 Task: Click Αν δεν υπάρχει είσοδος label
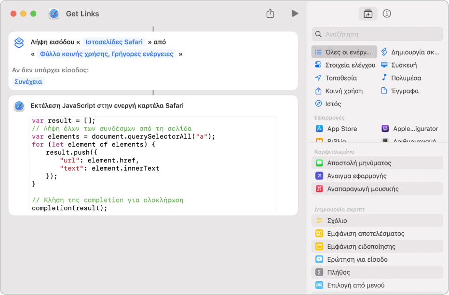(50, 70)
